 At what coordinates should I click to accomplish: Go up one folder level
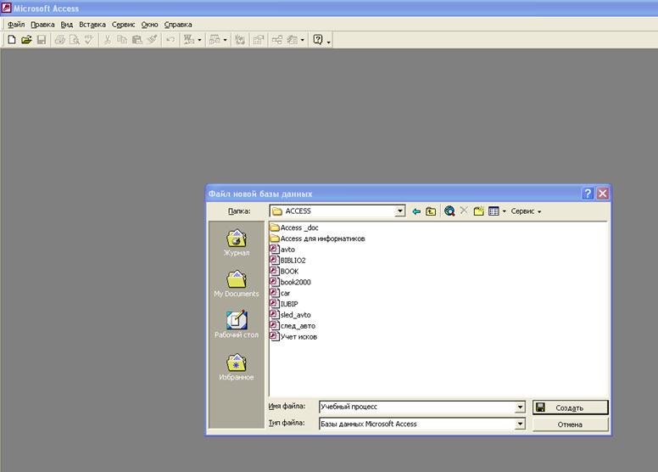[x=431, y=211]
